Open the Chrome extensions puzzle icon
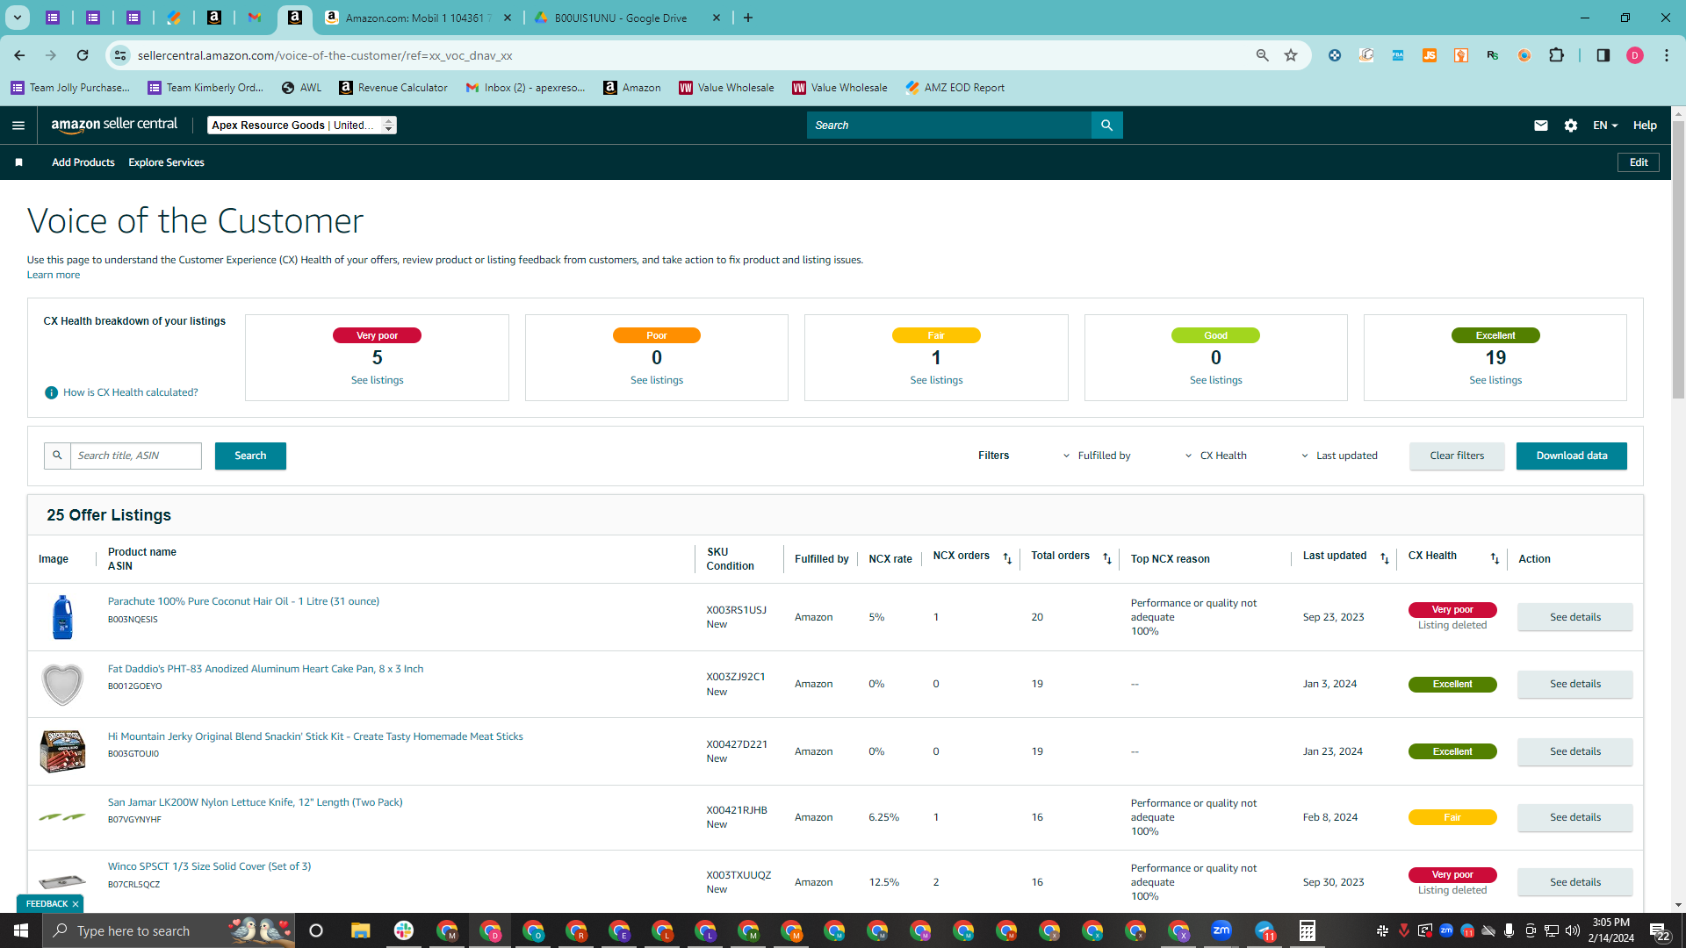The image size is (1686, 948). [1556, 55]
